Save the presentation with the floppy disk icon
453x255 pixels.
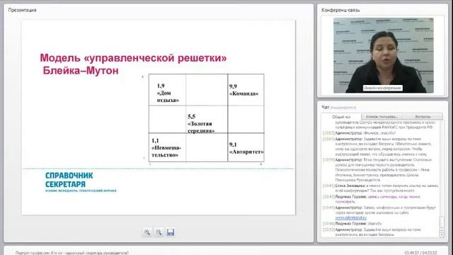coord(171,232)
